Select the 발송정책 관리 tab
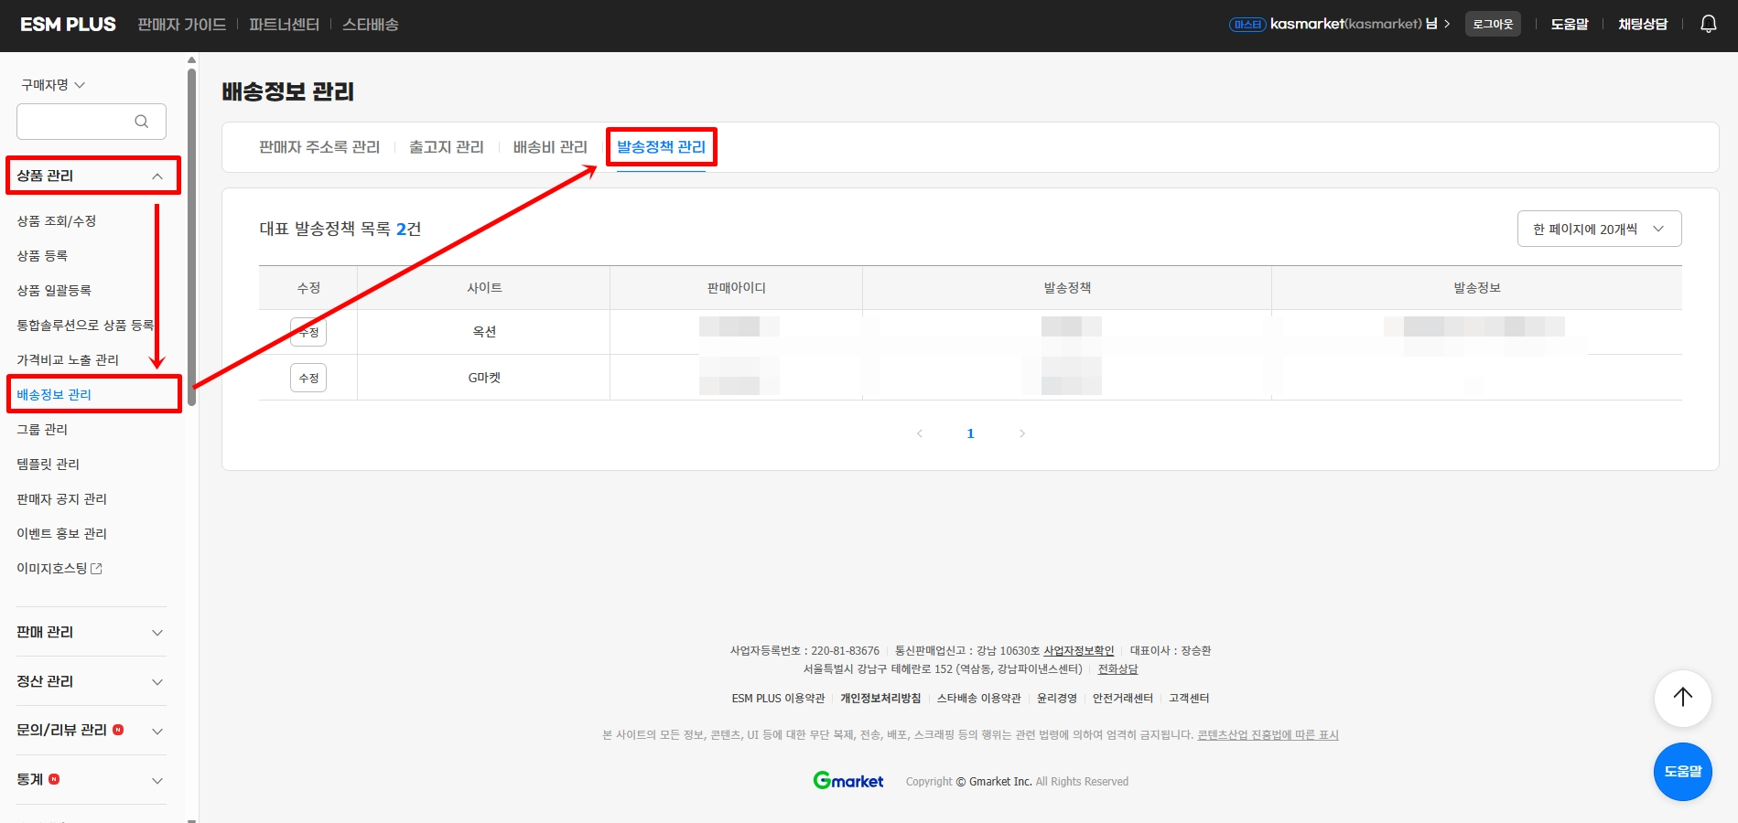The width and height of the screenshot is (1738, 823). [661, 147]
